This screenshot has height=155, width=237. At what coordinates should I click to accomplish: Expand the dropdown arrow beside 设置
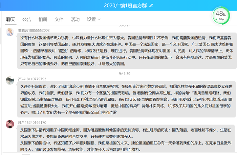(99, 20)
